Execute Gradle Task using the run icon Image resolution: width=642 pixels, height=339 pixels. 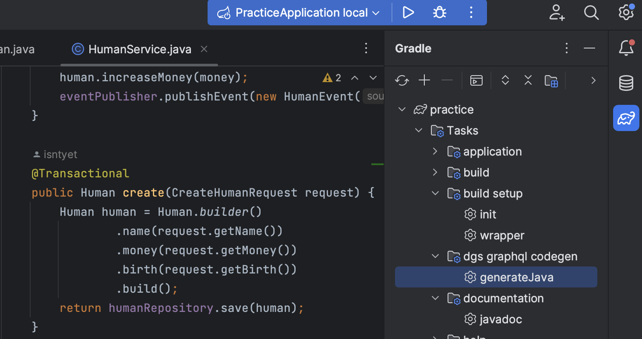point(476,80)
